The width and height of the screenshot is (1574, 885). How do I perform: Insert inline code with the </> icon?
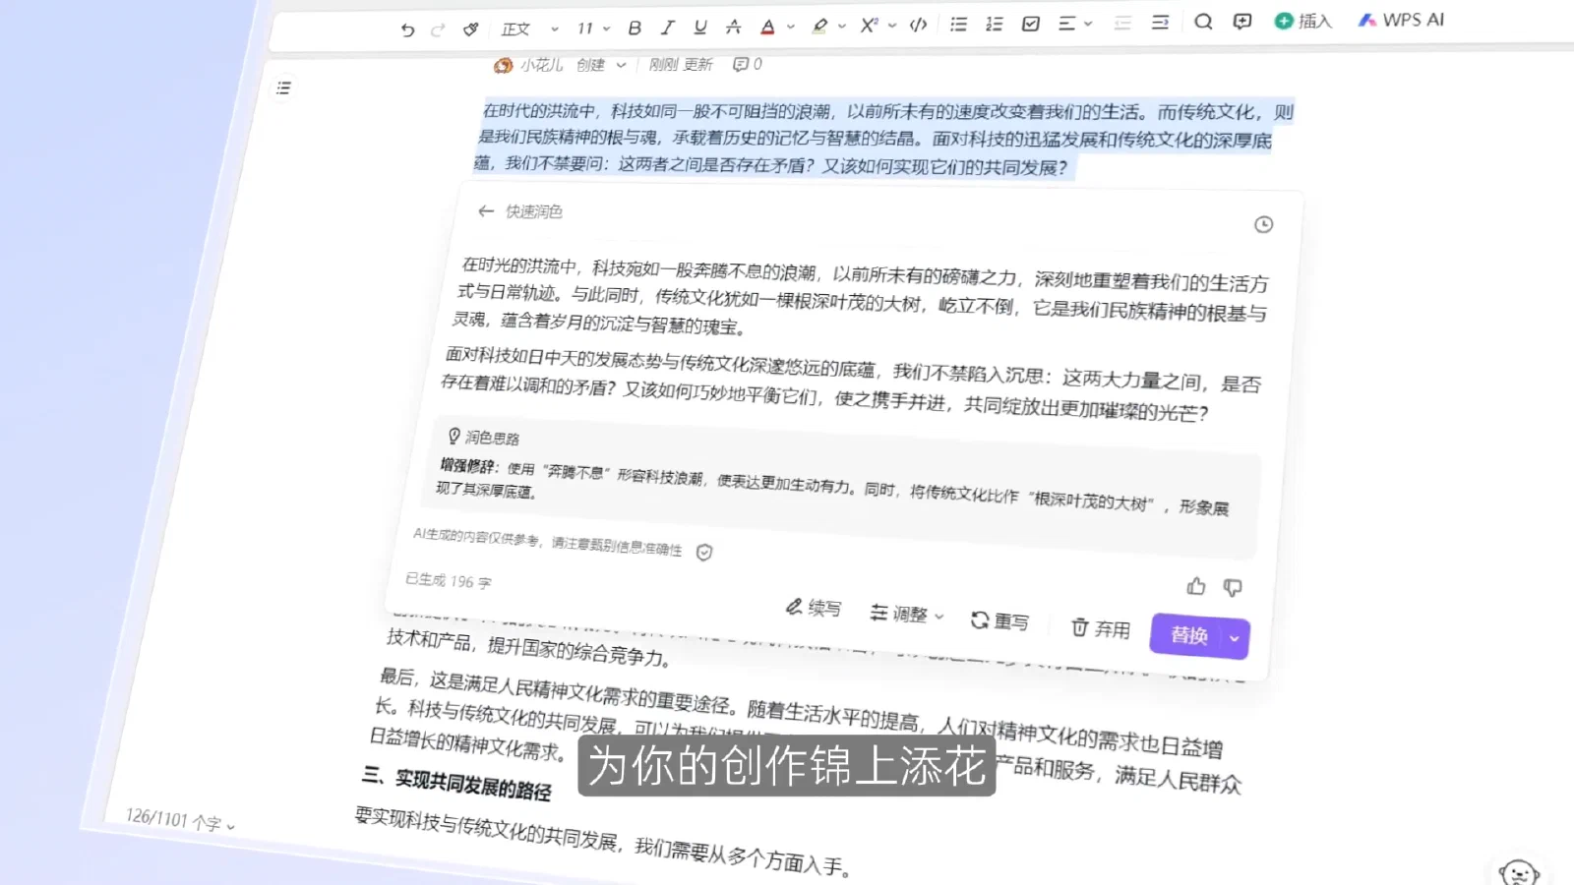point(919,26)
